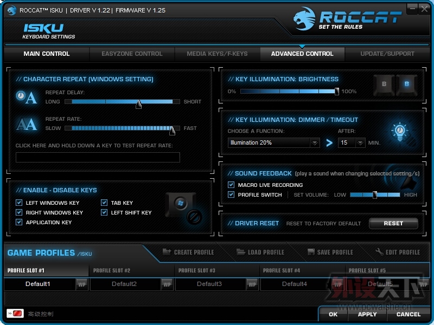Click the small ROCCAT title bar icon
This screenshot has width=434, height=325.
click(12, 10)
